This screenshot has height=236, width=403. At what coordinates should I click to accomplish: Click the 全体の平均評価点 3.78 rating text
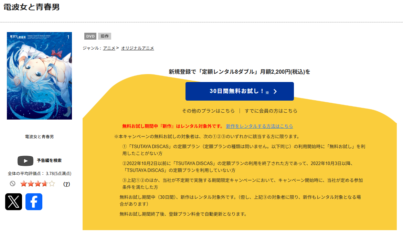click(x=39, y=173)
